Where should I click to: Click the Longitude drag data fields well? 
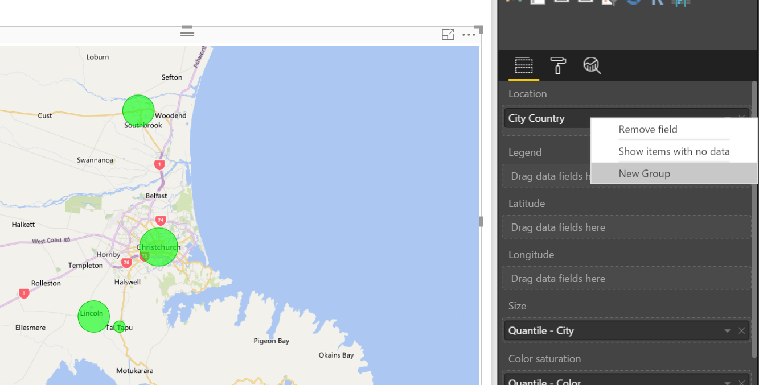pos(626,279)
